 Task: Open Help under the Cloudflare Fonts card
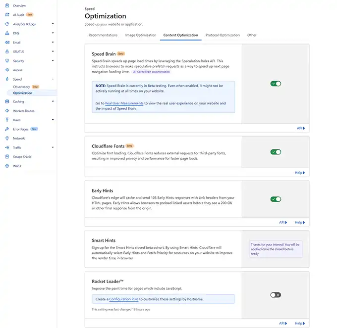pos(300,173)
